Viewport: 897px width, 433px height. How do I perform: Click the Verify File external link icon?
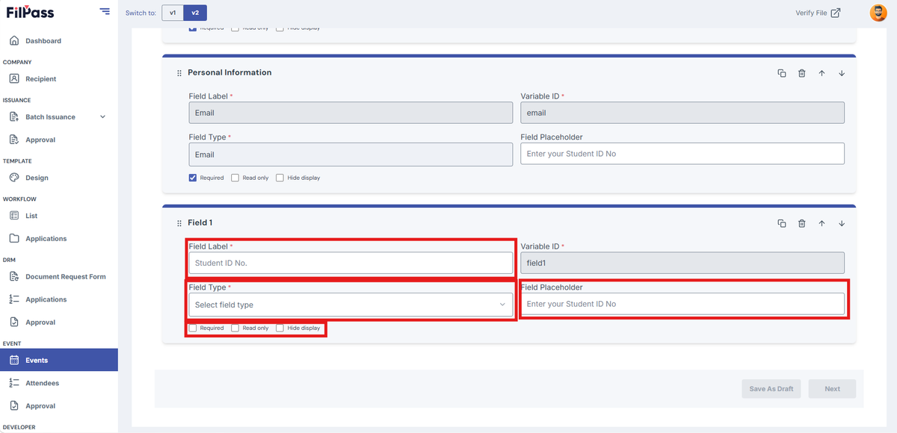836,13
